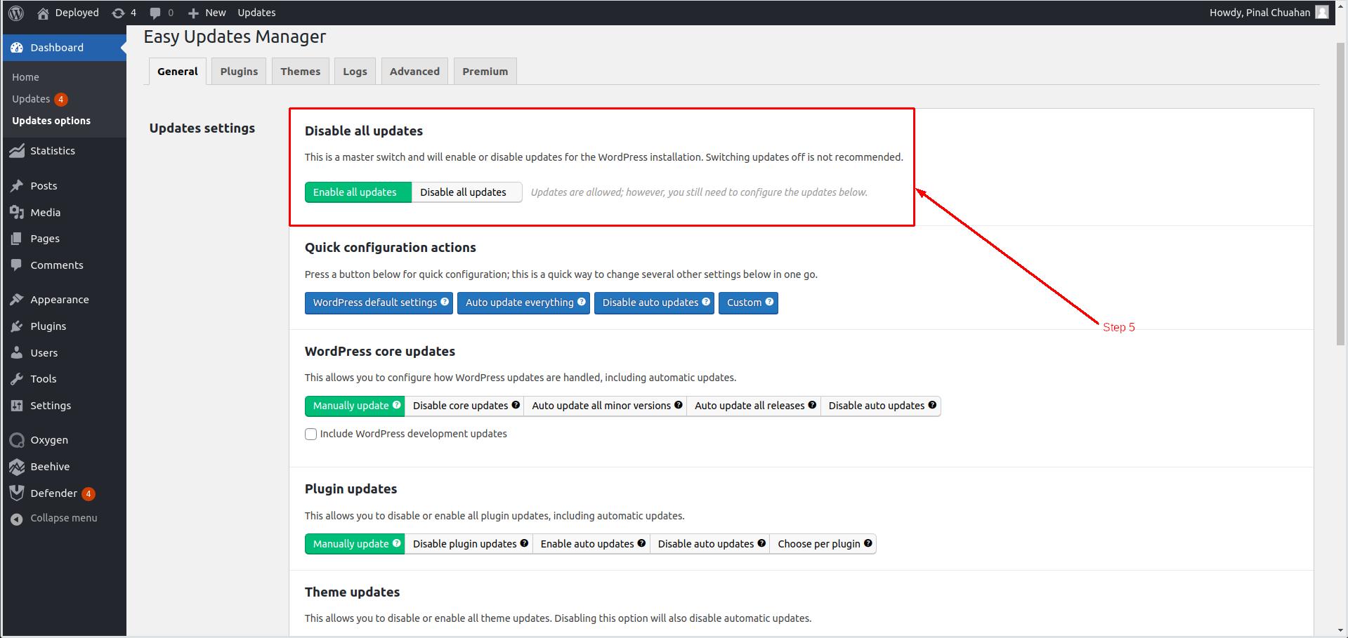Click the updates refresh icon in admin bar

[x=118, y=13]
